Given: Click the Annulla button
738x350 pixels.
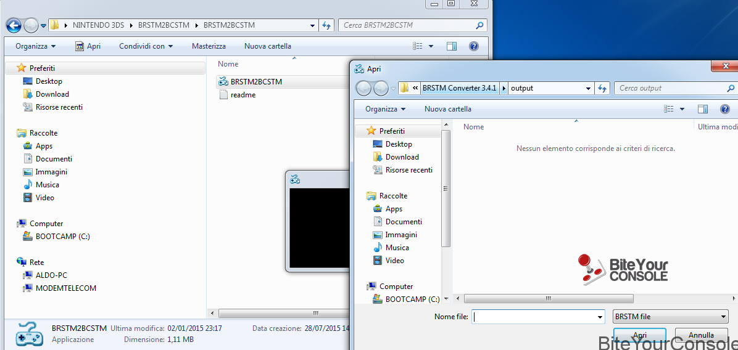Looking at the screenshot, I should 702,335.
